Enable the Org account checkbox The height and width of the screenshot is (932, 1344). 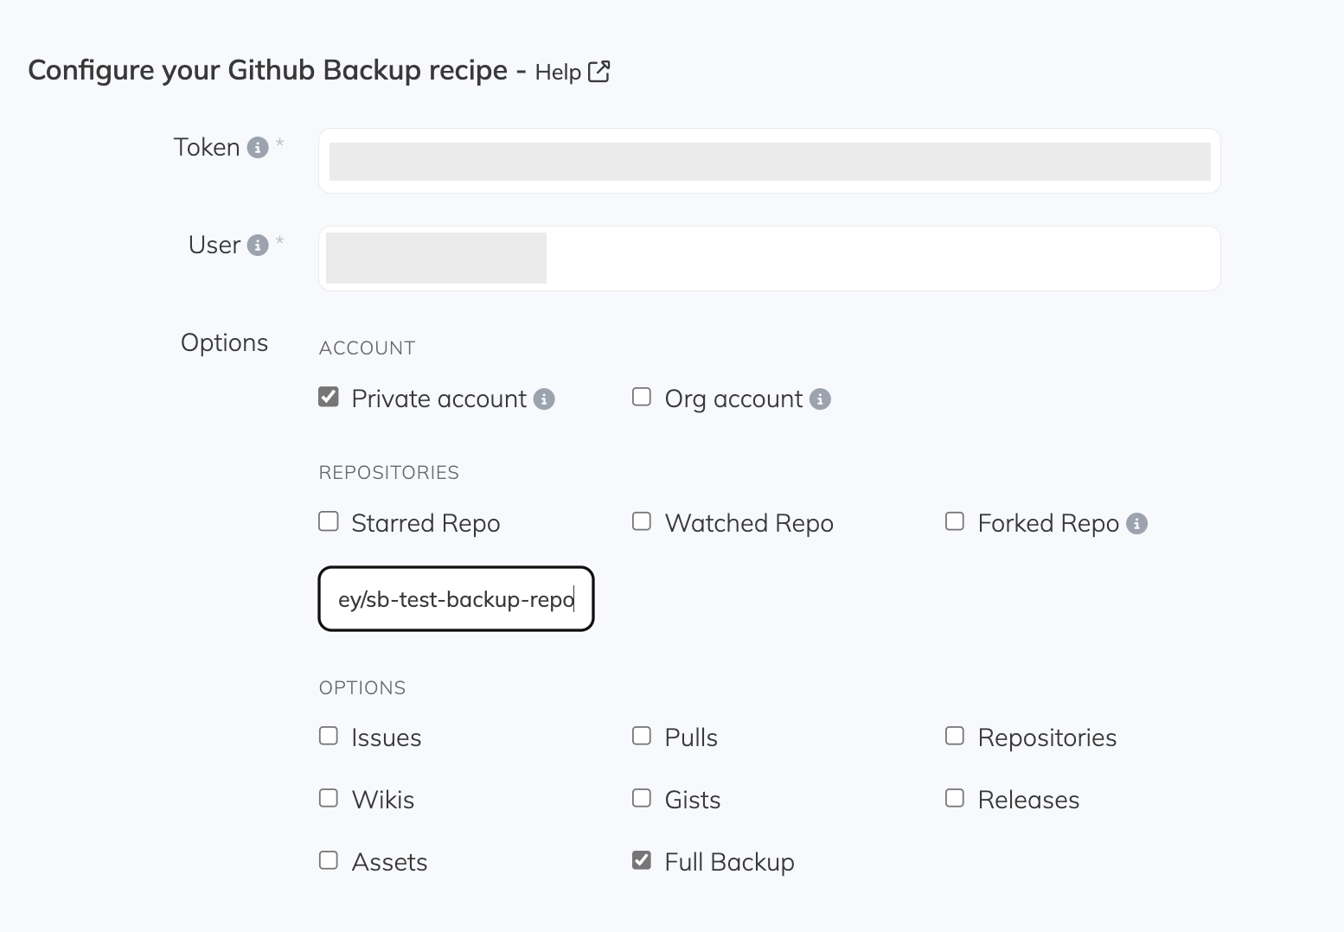tap(642, 398)
